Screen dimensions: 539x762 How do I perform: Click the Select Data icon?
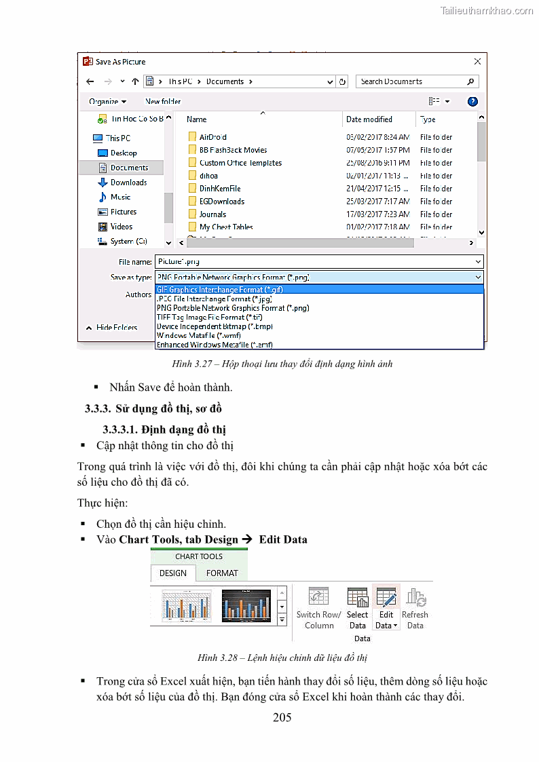point(357,597)
